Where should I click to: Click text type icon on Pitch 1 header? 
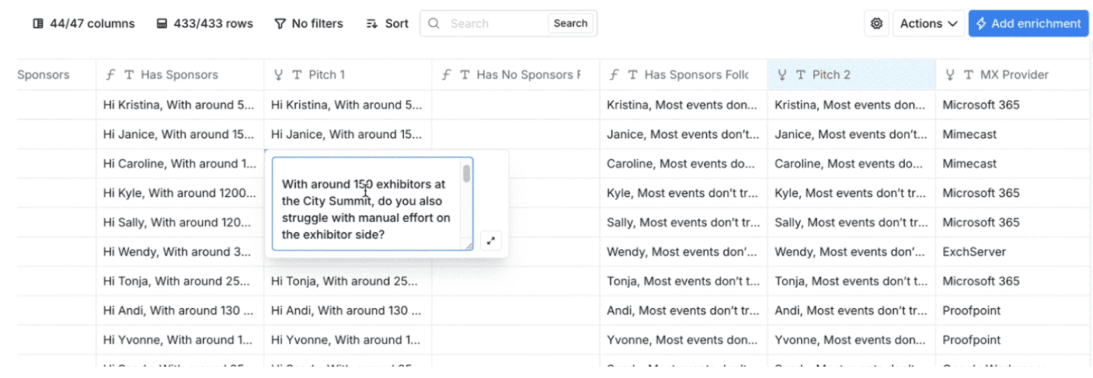click(x=297, y=74)
